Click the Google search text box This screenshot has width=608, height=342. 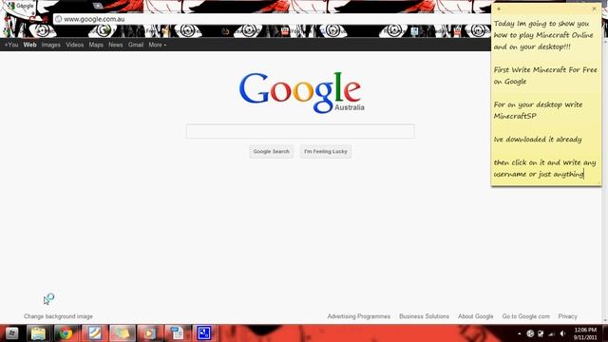tap(300, 131)
